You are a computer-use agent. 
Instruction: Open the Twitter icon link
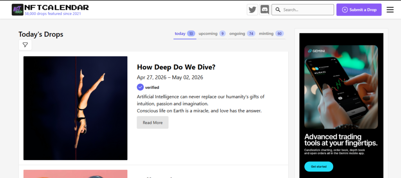[x=253, y=10]
